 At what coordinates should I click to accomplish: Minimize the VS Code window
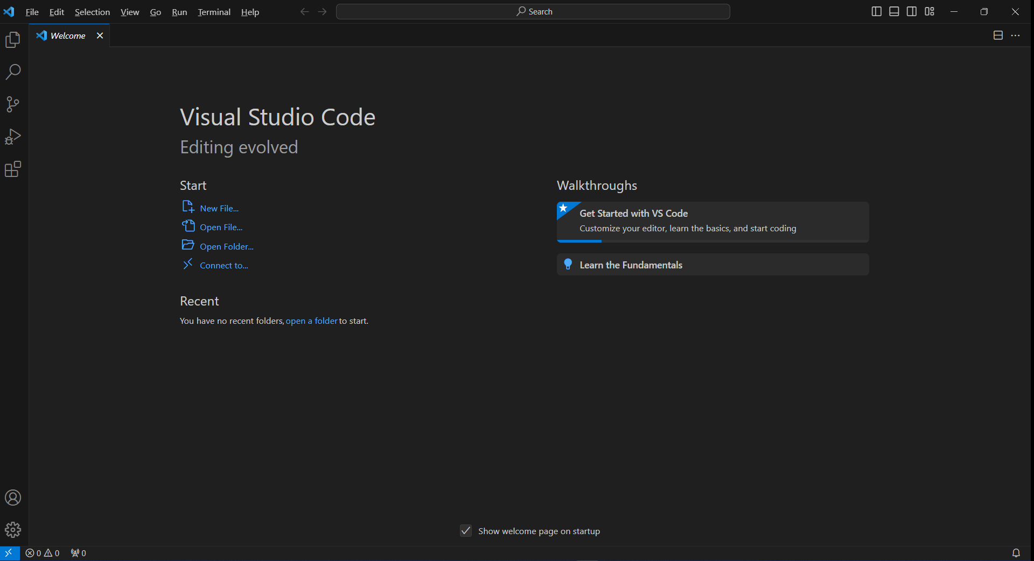coord(954,11)
